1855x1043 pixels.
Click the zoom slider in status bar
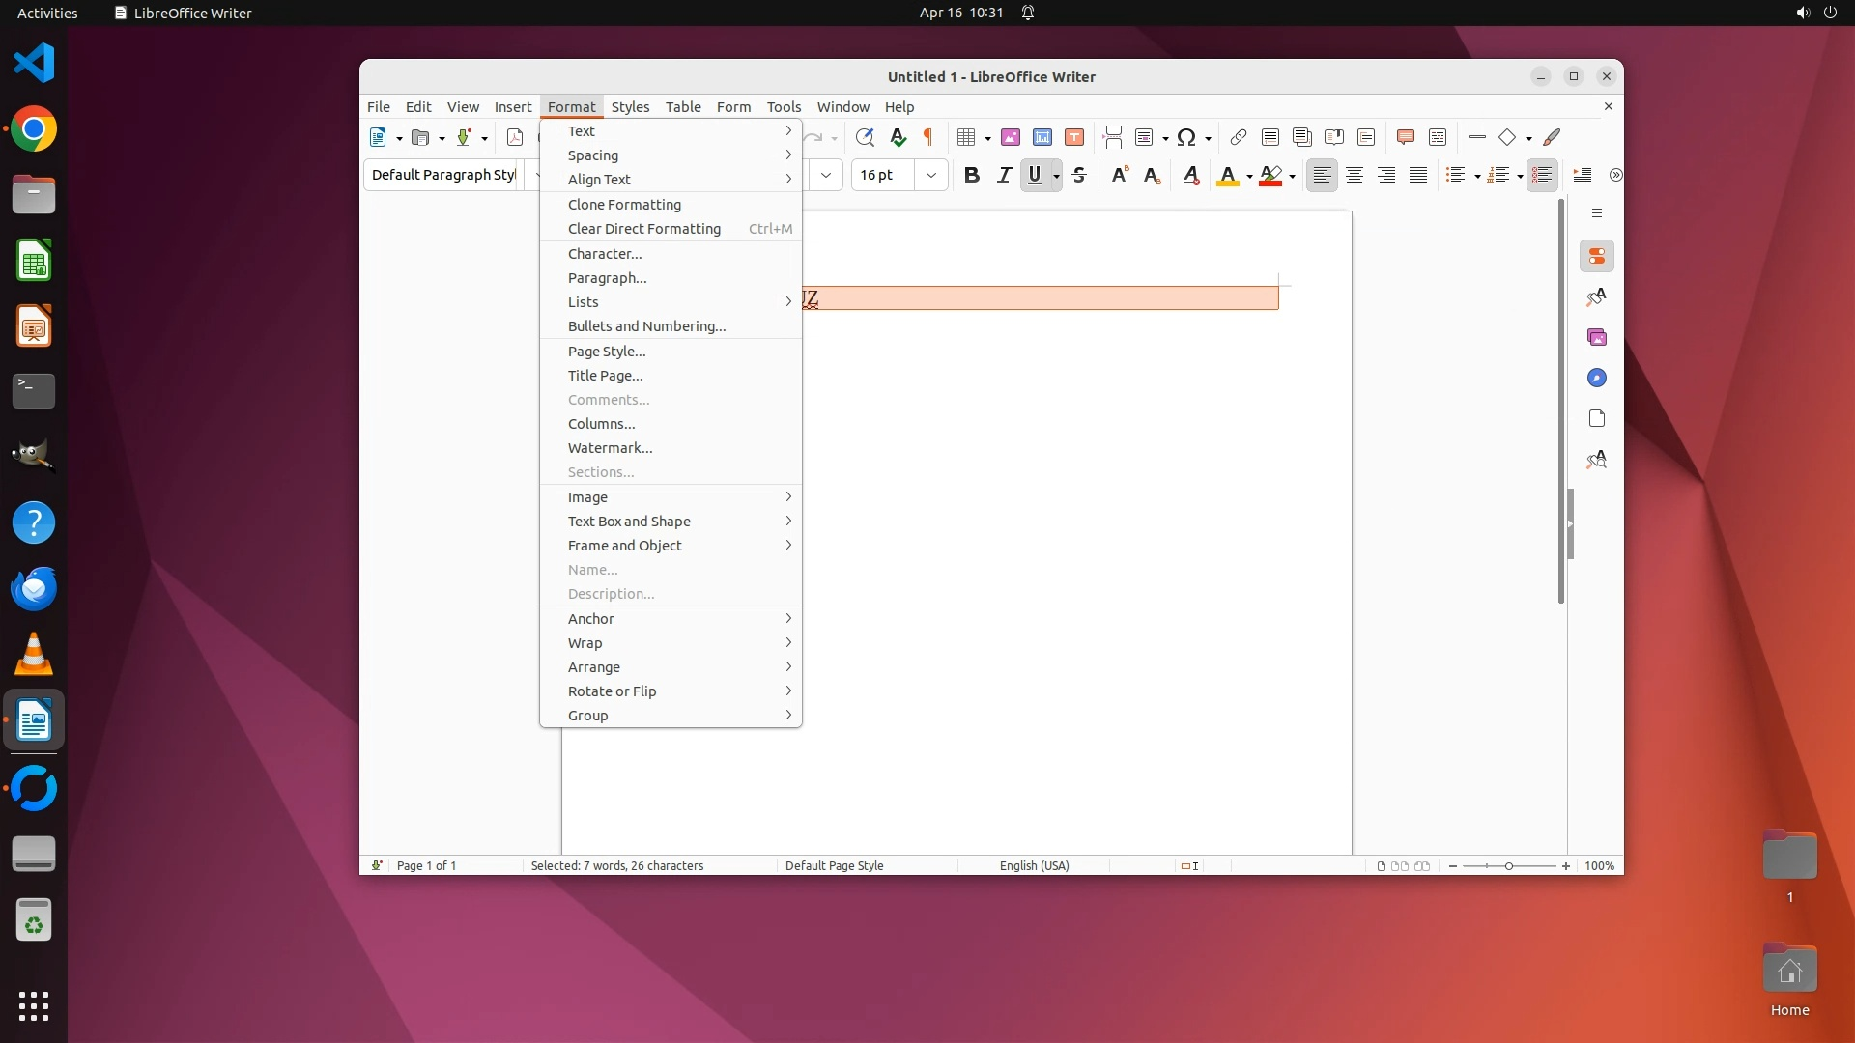coord(1508,866)
